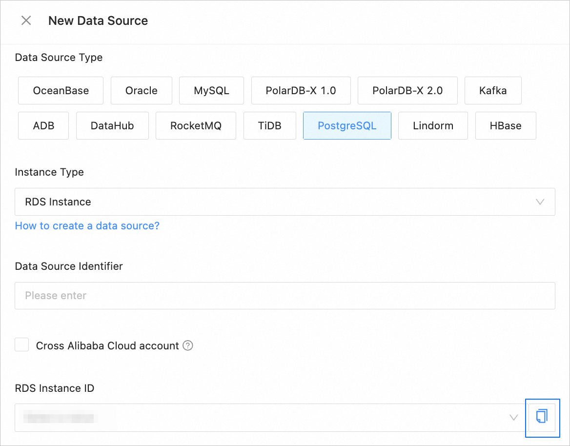Copy the RDS Instance ID

[542, 417]
